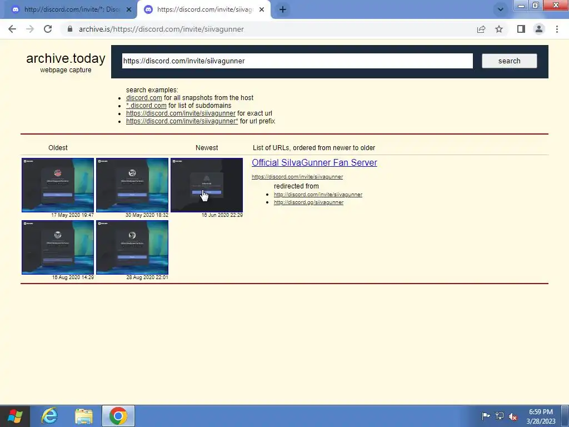This screenshot has height=427, width=569.
Task: Open File Explorer from the taskbar
Action: pyautogui.click(x=84, y=416)
